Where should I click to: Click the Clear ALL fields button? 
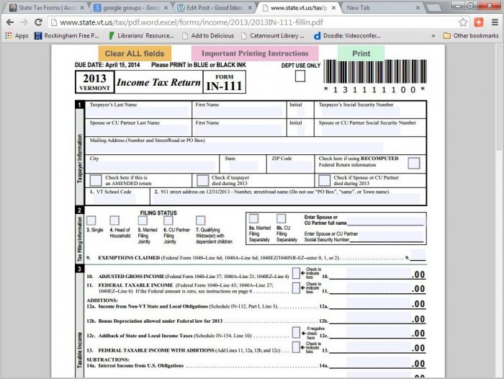tap(135, 53)
